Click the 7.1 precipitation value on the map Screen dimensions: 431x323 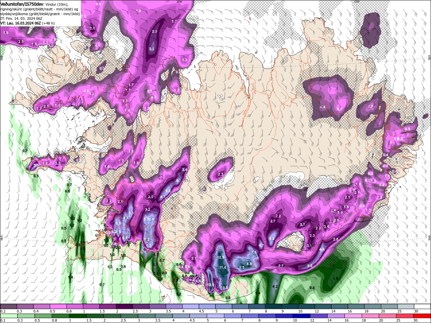(x=254, y=252)
